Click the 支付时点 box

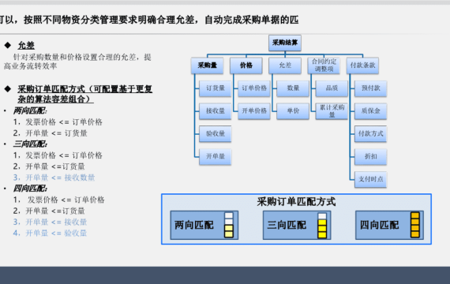coord(371,179)
